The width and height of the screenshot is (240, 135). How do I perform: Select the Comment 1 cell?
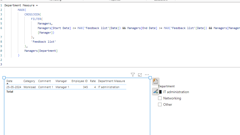[46, 87]
